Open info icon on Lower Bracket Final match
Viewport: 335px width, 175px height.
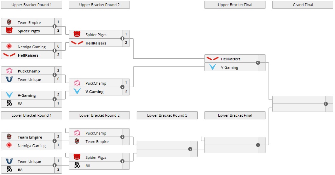[258, 145]
